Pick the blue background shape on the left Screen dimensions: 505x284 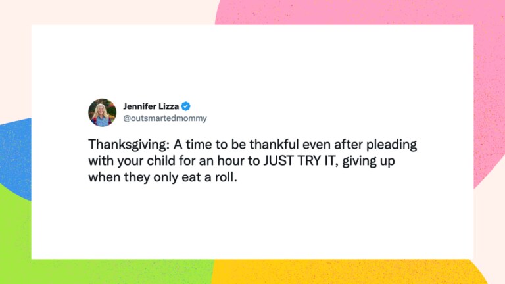(x=16, y=158)
